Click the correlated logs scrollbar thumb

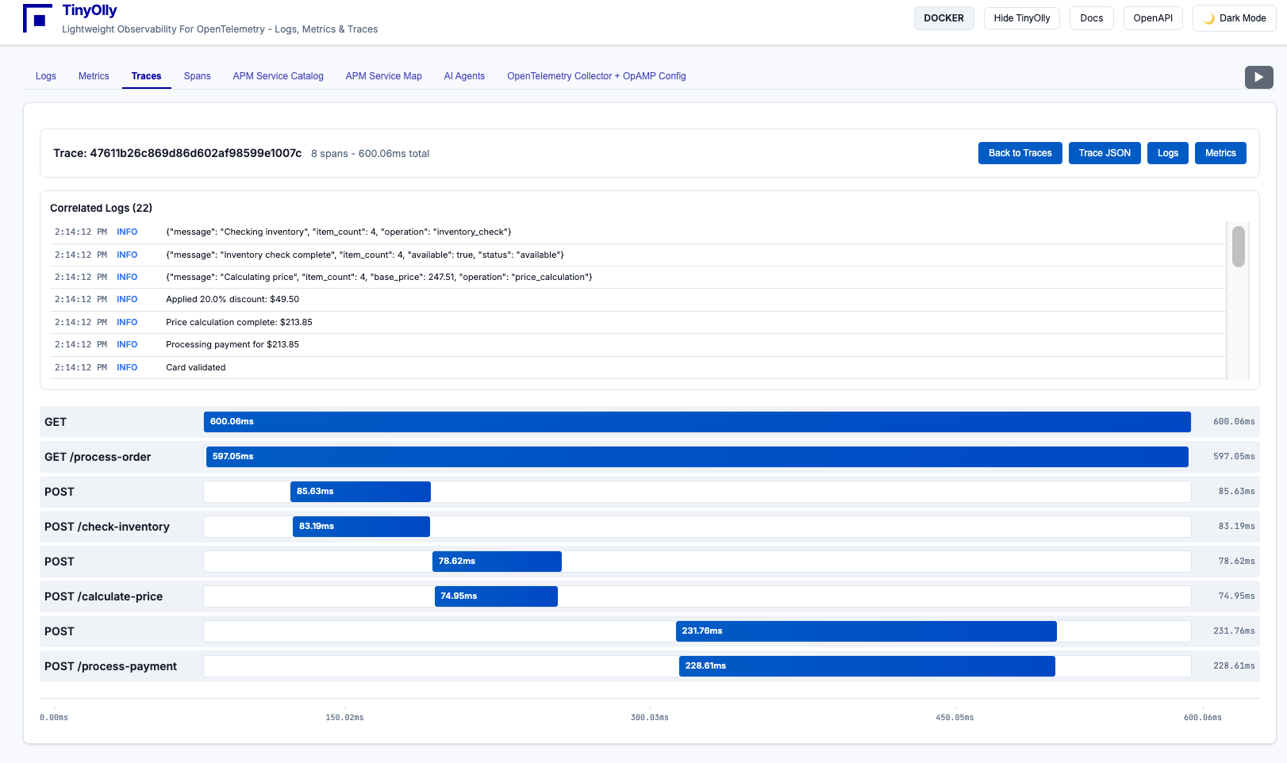click(x=1238, y=247)
